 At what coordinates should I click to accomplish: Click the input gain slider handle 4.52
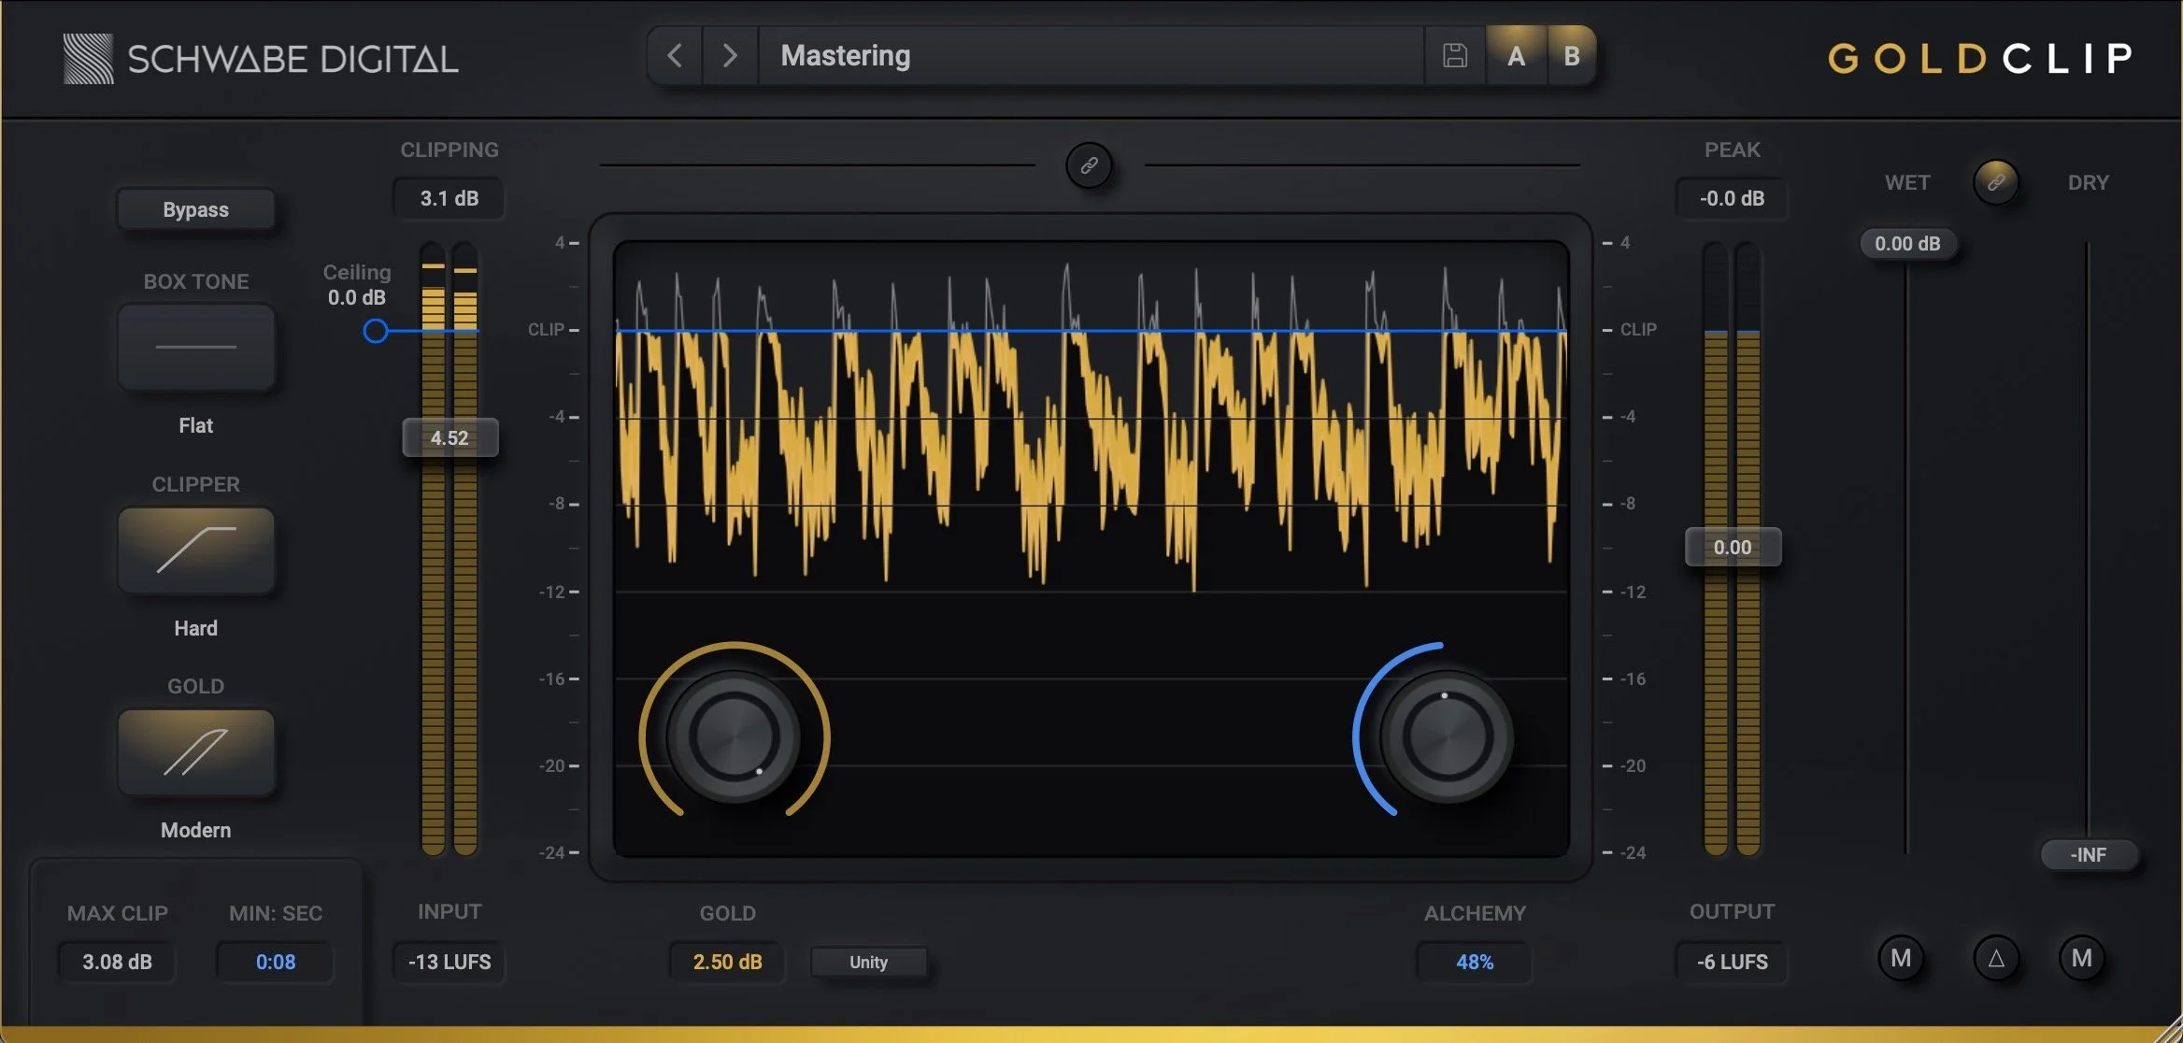tap(449, 437)
